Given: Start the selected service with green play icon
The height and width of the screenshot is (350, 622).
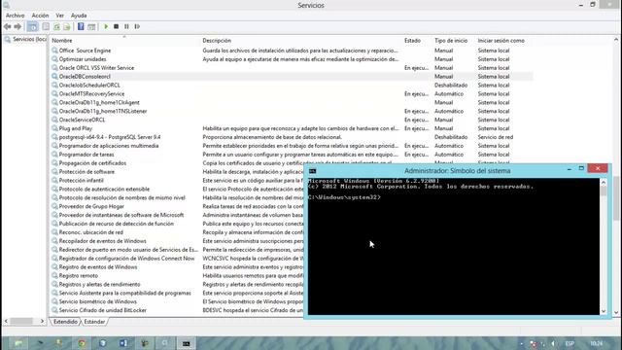Looking at the screenshot, I should click(106, 26).
